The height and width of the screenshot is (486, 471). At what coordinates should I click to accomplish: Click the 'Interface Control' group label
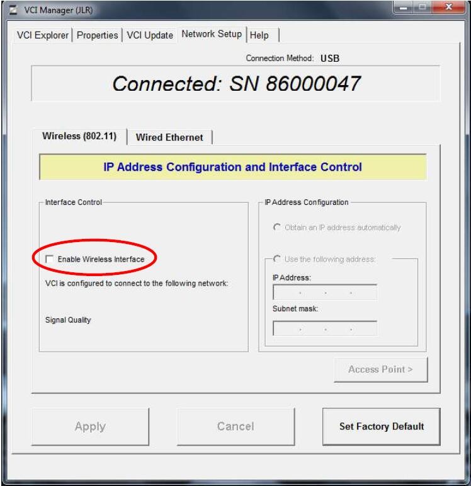(74, 202)
